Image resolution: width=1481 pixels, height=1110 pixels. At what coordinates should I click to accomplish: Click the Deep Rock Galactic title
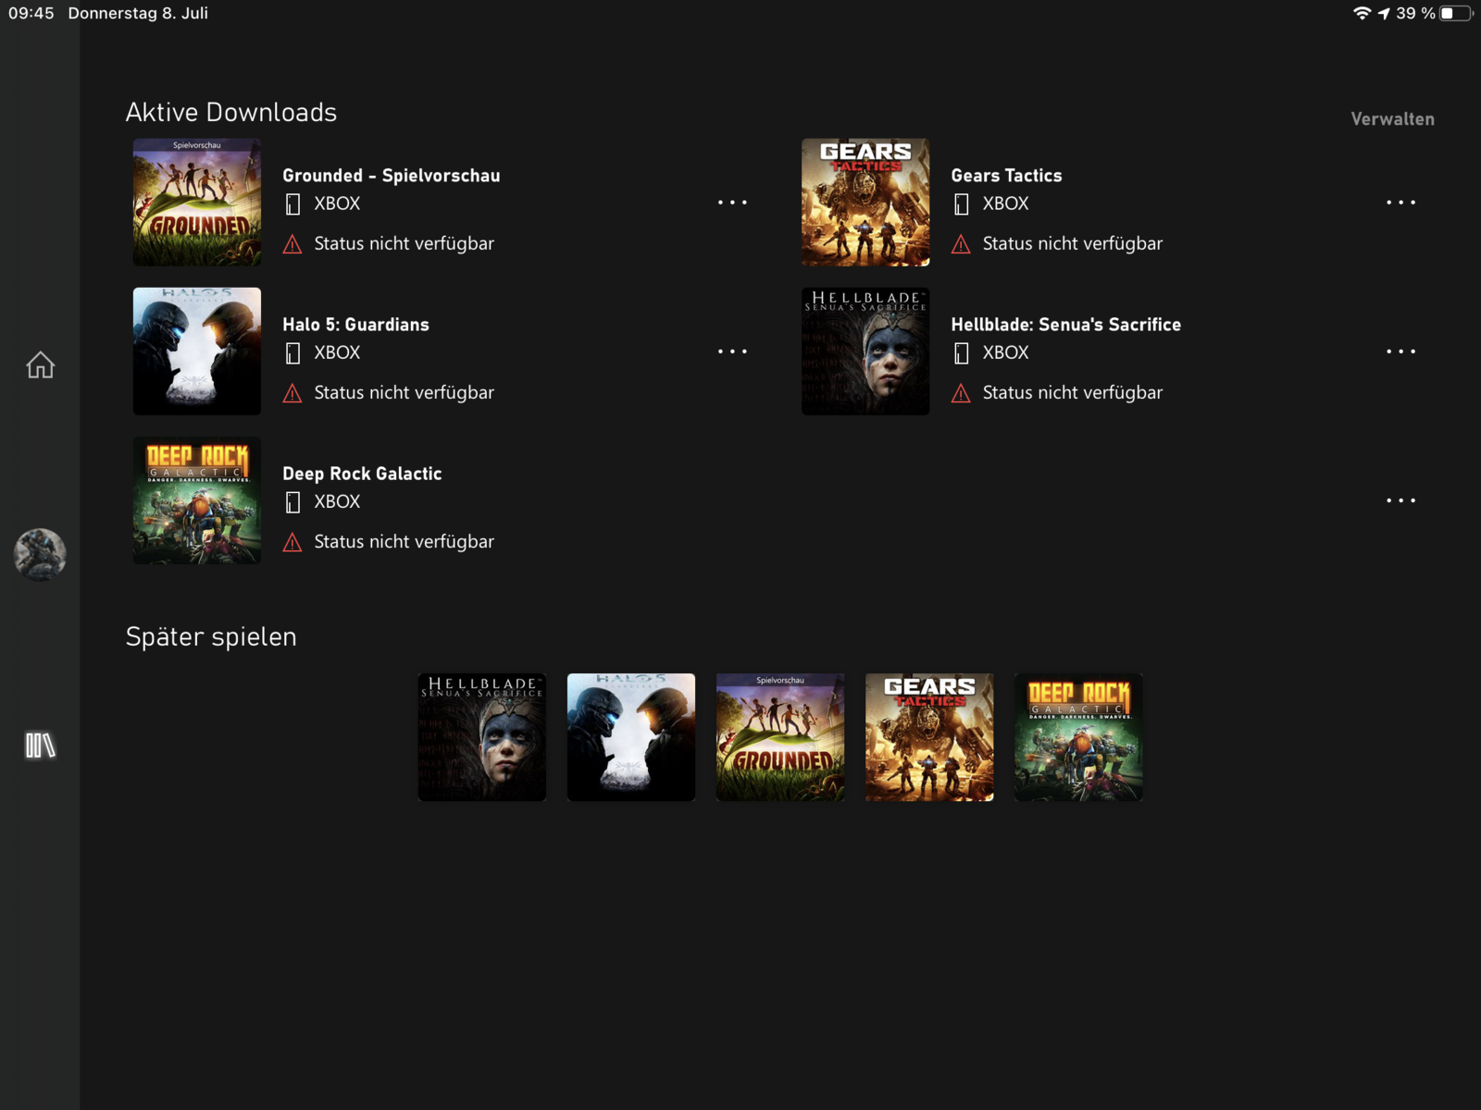(x=362, y=474)
